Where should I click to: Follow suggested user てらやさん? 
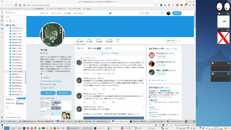(x=161, y=57)
